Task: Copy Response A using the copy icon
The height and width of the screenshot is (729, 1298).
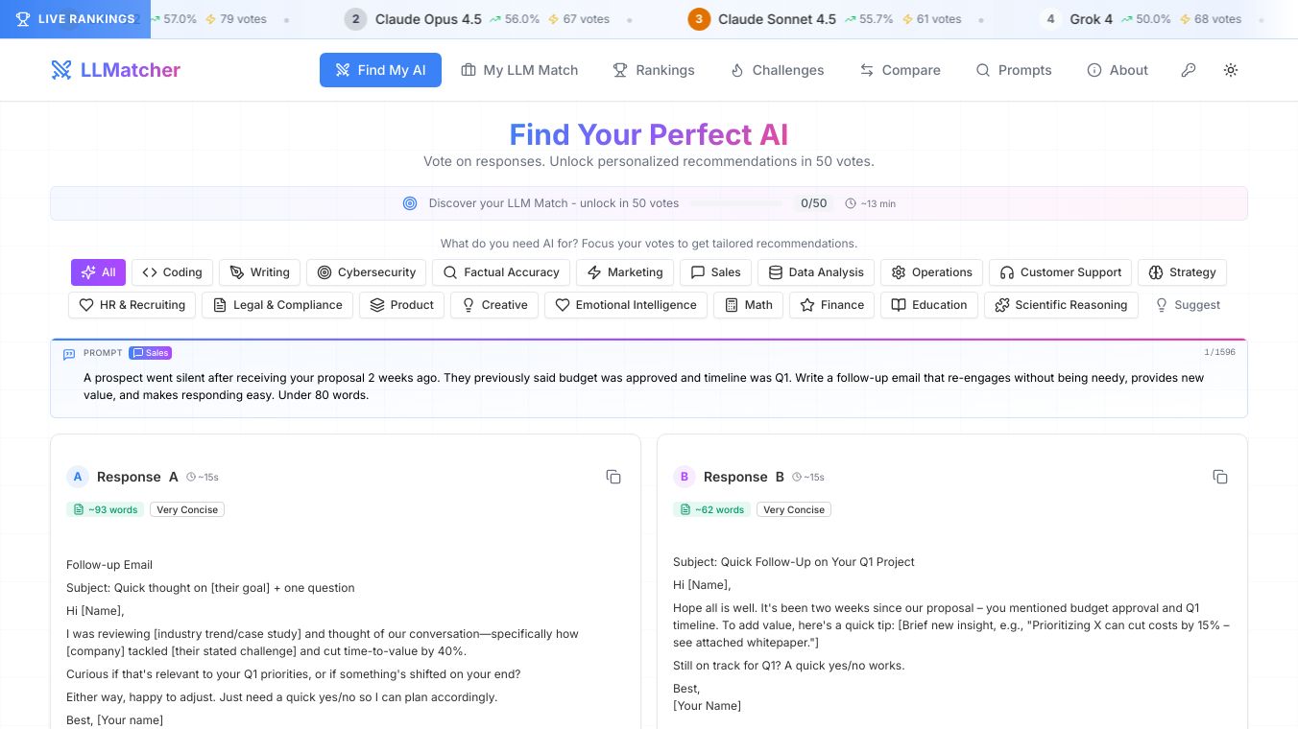Action: 613,477
